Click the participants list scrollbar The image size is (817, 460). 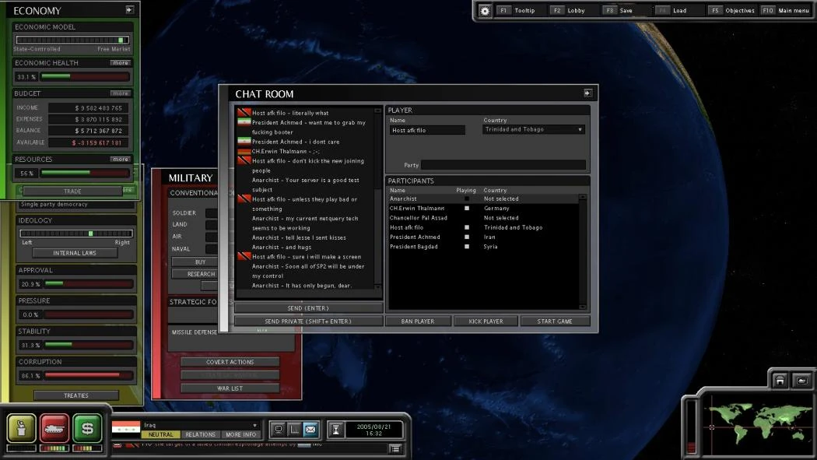(x=583, y=251)
